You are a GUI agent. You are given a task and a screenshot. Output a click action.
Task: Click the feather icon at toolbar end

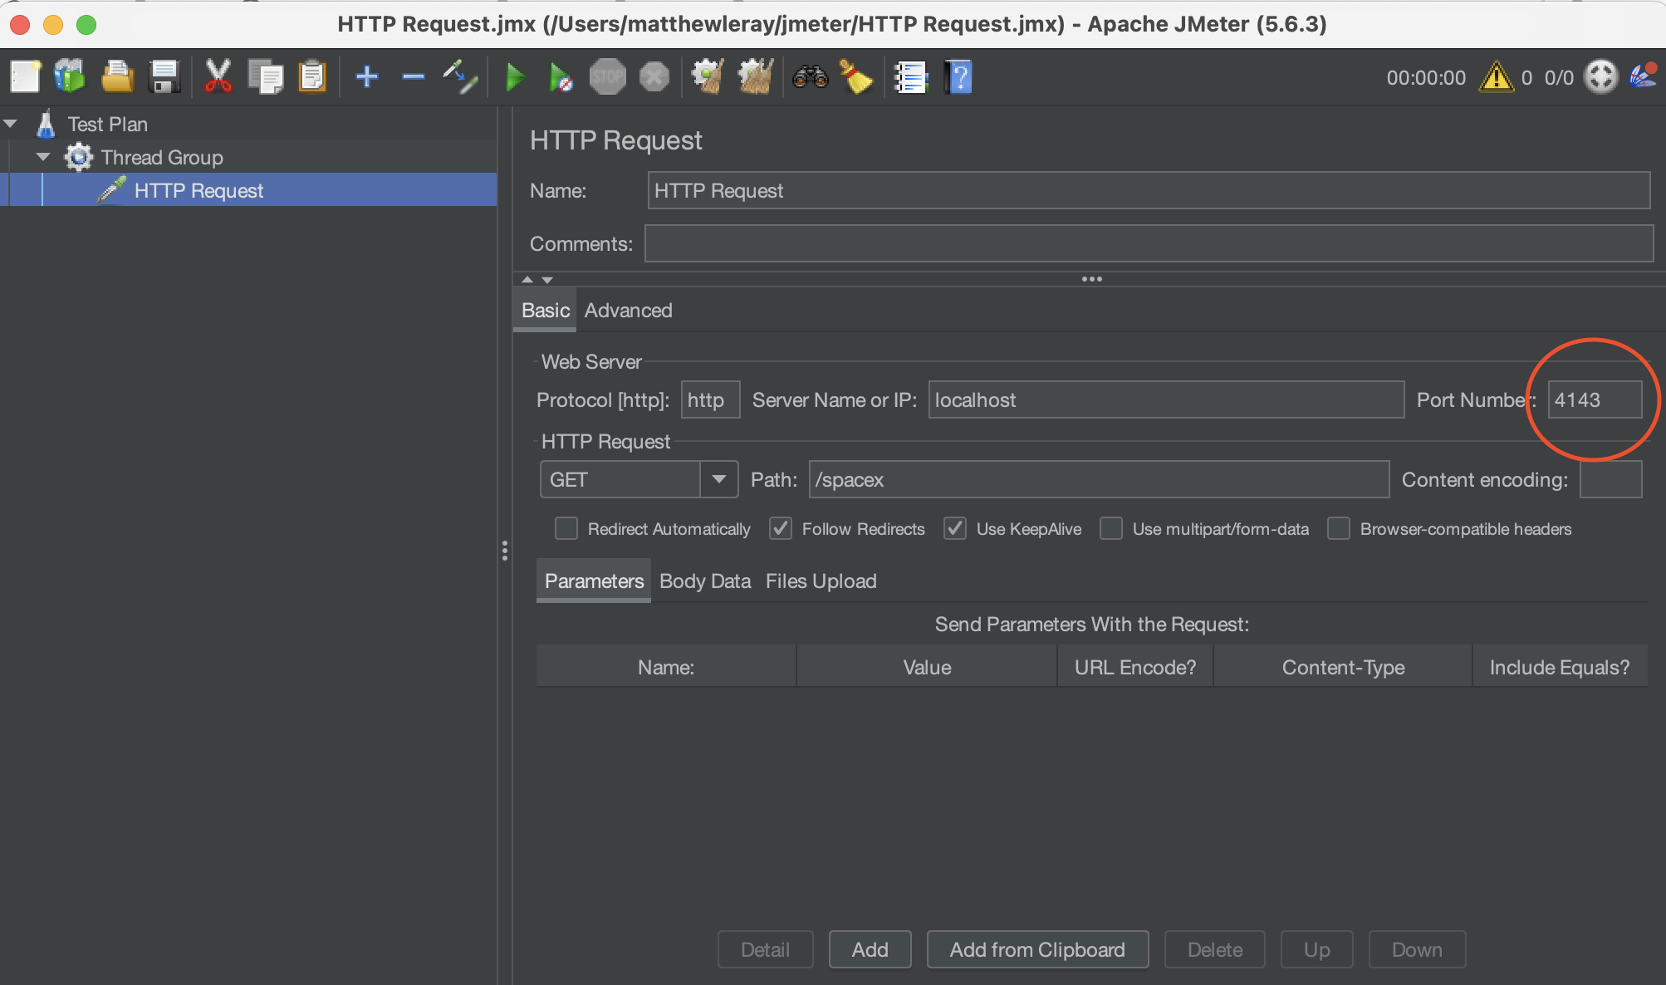pos(1644,76)
